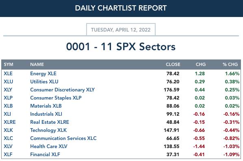
Task: Sort by the SYM column header
Action: tap(9, 64)
